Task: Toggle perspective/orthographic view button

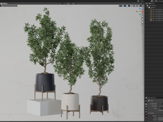Action: pyautogui.click(x=142, y=25)
